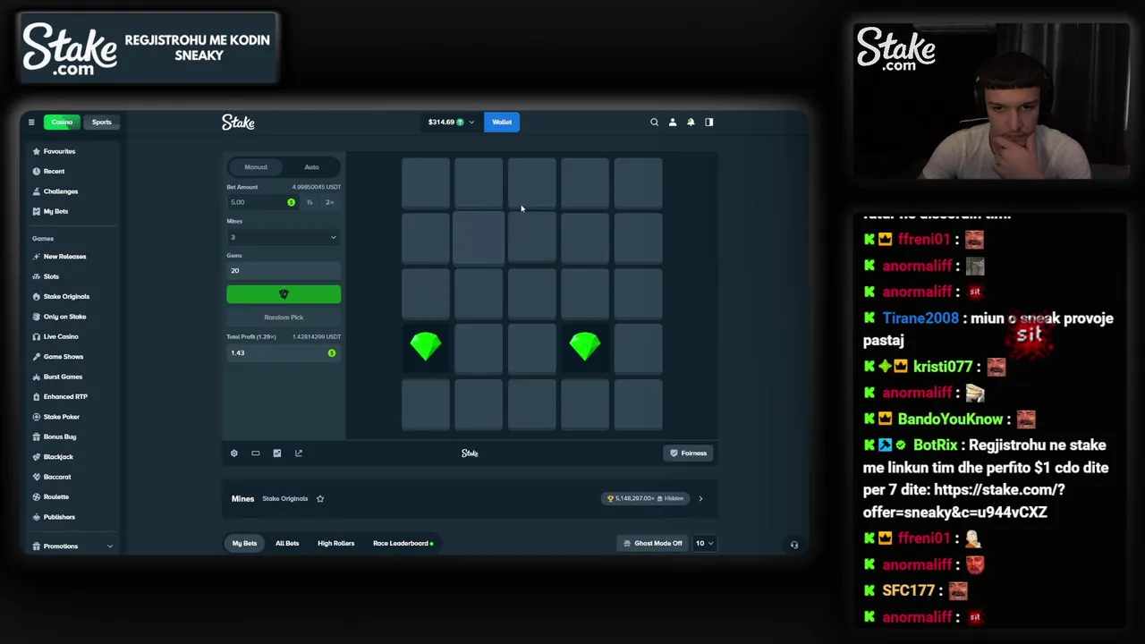Open the Mines count dropdown

[284, 237]
